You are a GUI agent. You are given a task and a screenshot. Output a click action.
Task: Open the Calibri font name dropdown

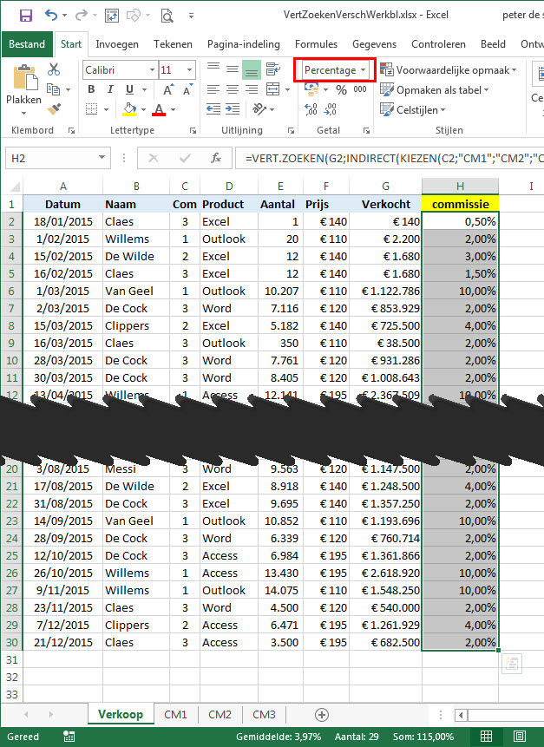[152, 70]
